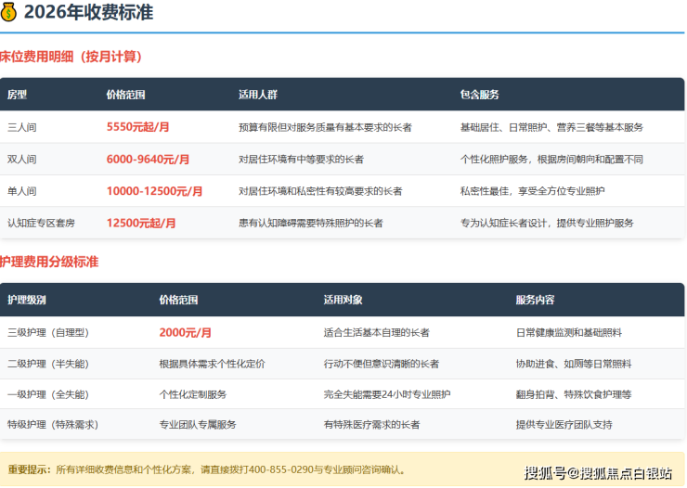
Task: Select the 包含服务 column header
Action: point(479,95)
